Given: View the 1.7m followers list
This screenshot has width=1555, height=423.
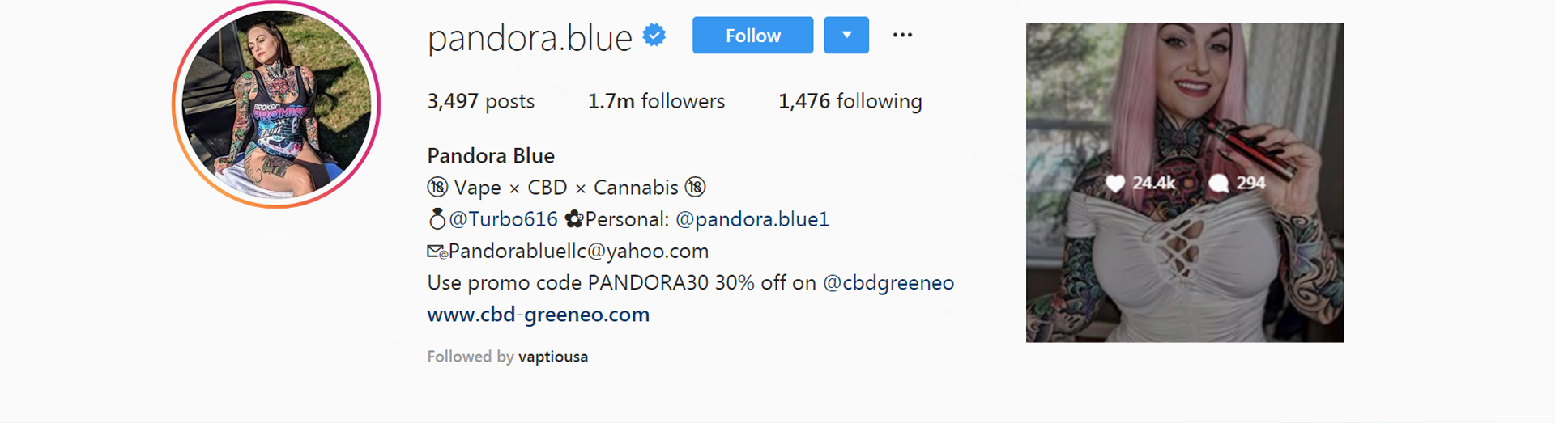Looking at the screenshot, I should 656,101.
